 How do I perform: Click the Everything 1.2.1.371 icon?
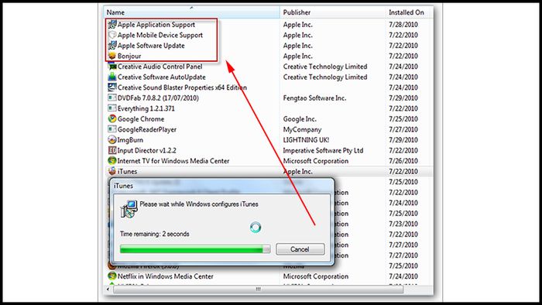click(112, 108)
